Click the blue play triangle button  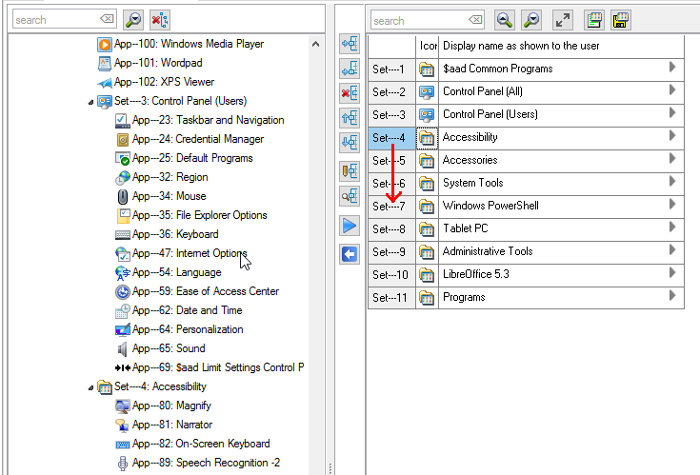[x=350, y=226]
